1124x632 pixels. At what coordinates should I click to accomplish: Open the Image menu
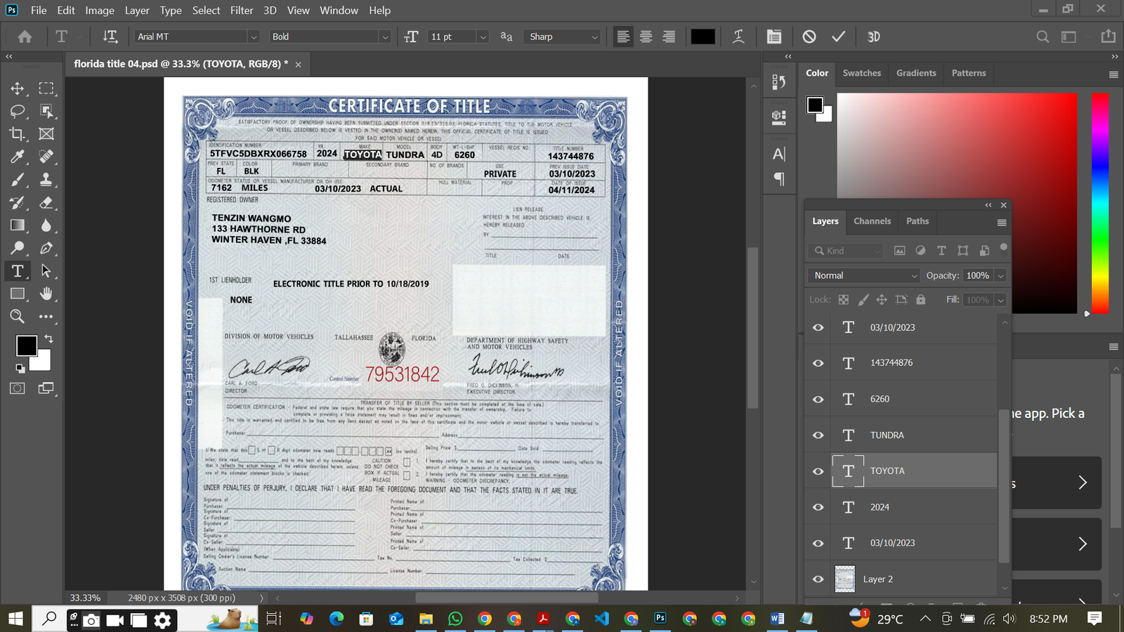[100, 11]
